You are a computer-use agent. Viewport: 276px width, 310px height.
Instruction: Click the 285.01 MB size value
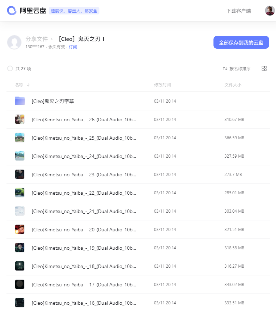(234, 193)
